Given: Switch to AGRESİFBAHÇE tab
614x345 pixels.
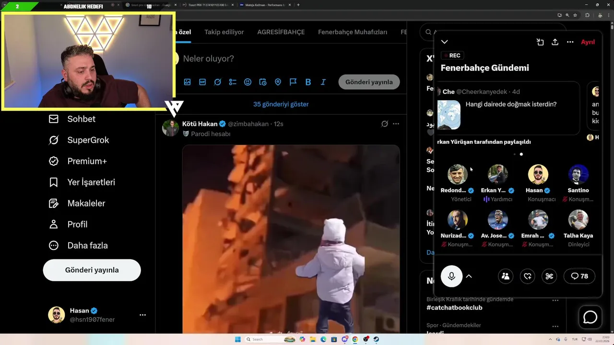Looking at the screenshot, I should [x=281, y=32].
